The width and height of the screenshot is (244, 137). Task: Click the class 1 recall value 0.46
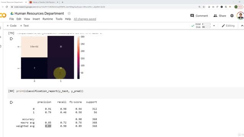click(x=63, y=112)
